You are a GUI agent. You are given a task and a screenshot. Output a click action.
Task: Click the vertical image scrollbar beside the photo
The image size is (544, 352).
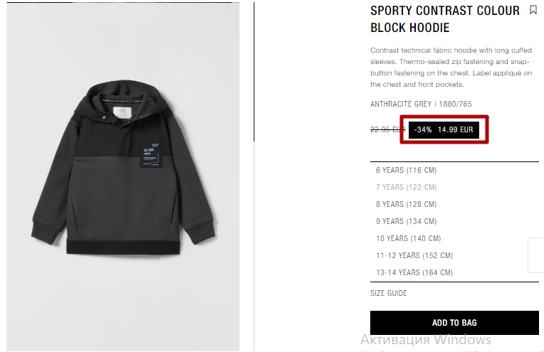click(254, 72)
